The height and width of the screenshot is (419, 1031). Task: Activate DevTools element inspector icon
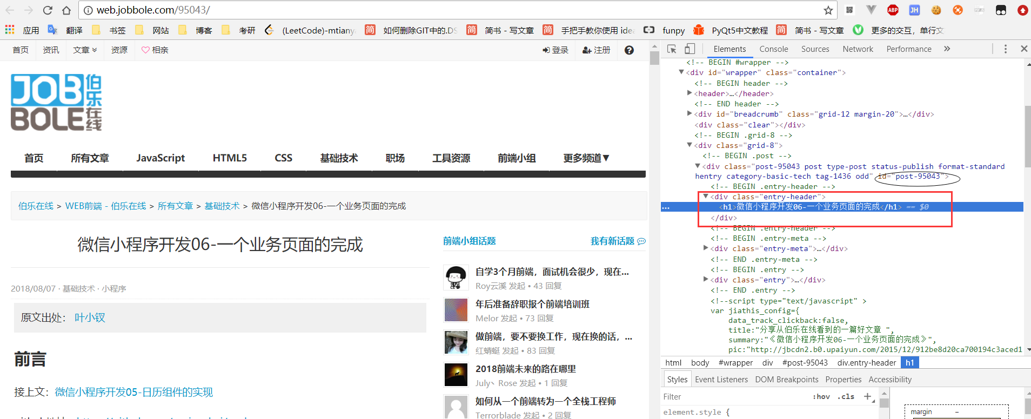[x=672, y=49]
